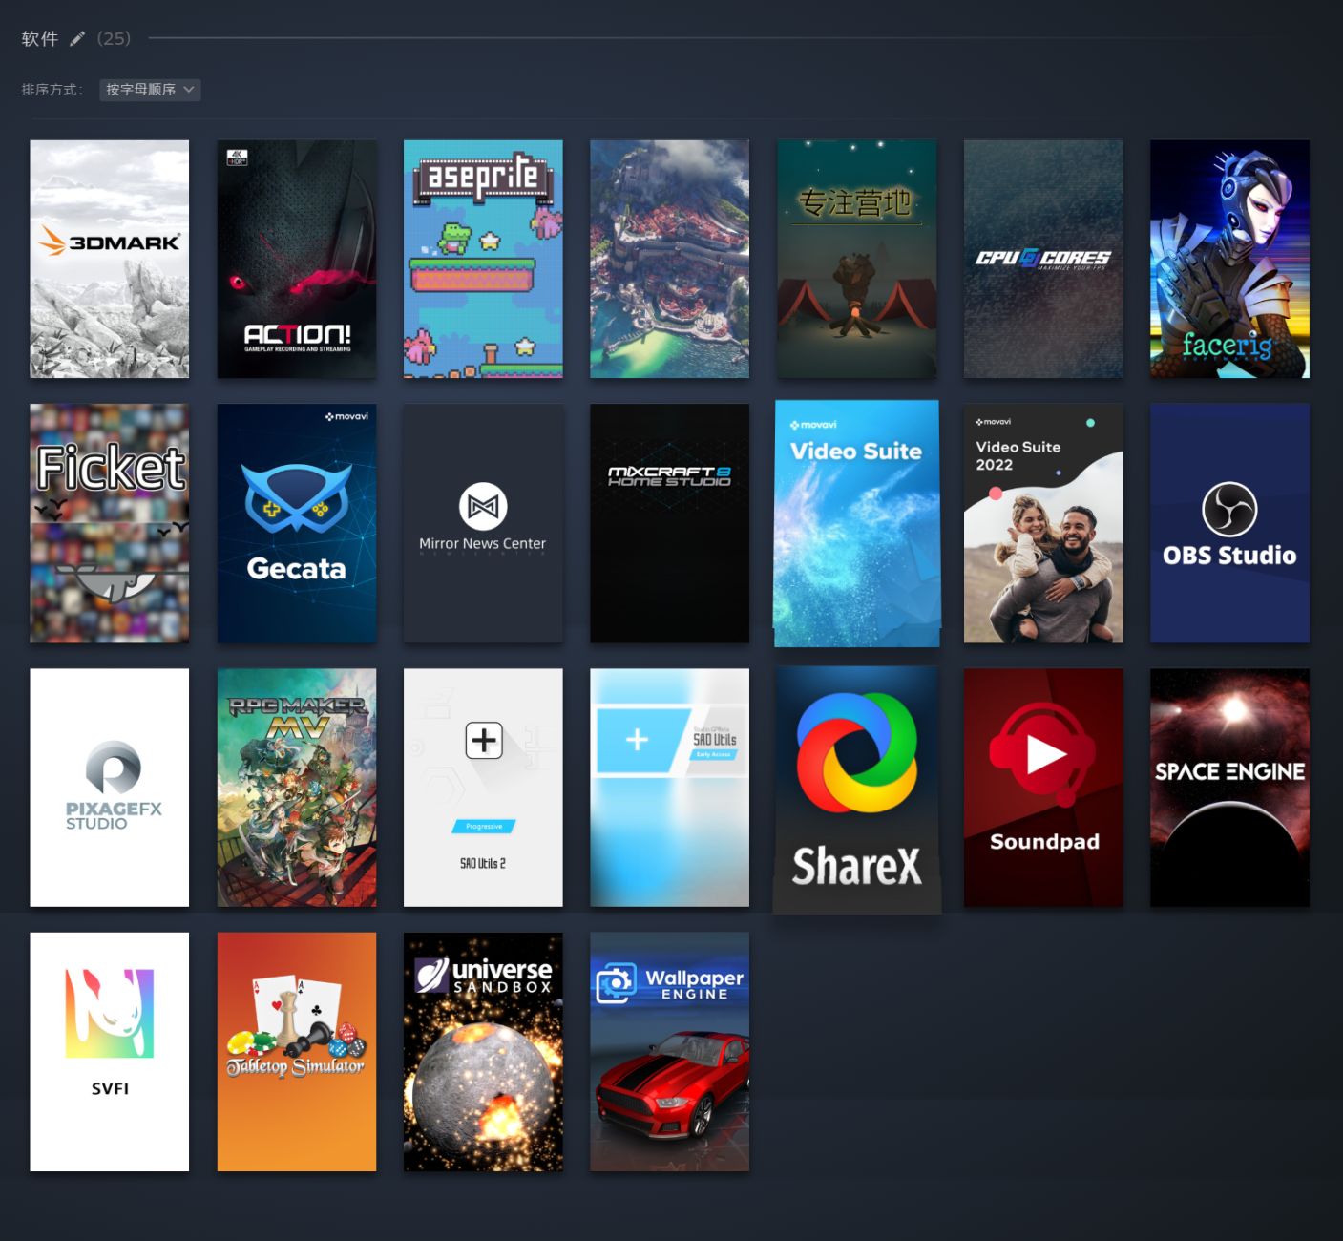Select the Action! gameplay recording cover

click(x=297, y=260)
